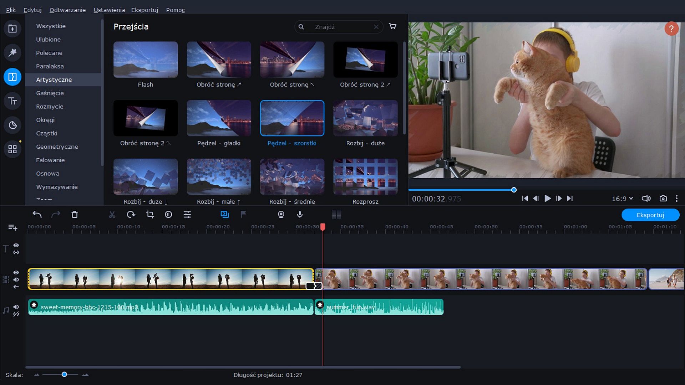Open the Titles tool in the sidebar
Image resolution: width=685 pixels, height=385 pixels.
12,101
